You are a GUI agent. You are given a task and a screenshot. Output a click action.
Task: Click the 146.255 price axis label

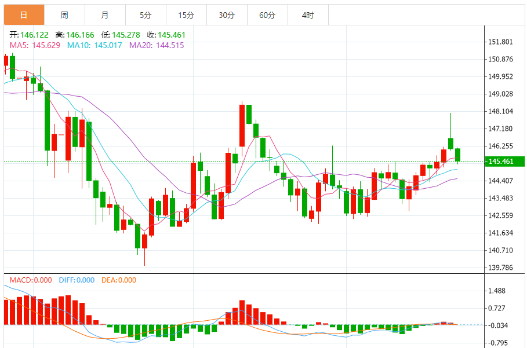pos(501,146)
